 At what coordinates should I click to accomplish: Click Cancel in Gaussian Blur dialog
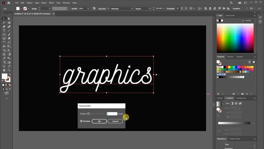pos(115,121)
